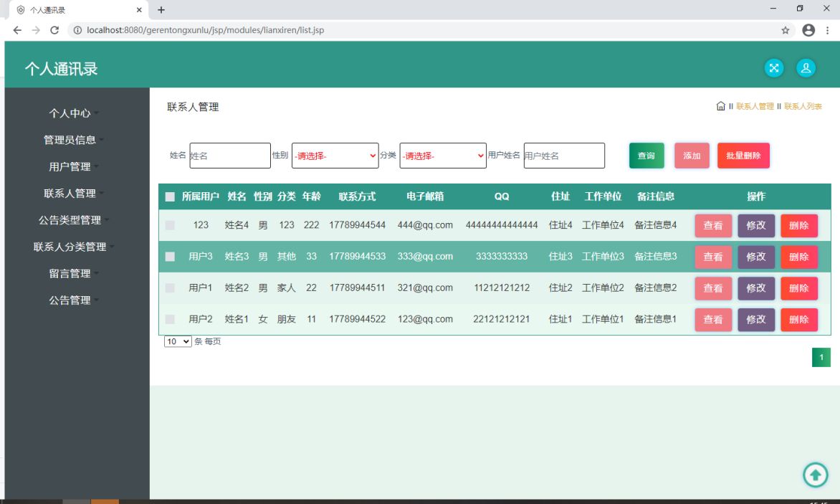
Task: Click the scroll-to-top arrow icon
Action: pyautogui.click(x=815, y=474)
